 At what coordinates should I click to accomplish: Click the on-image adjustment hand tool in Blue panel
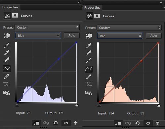pyautogui.click(x=7, y=35)
